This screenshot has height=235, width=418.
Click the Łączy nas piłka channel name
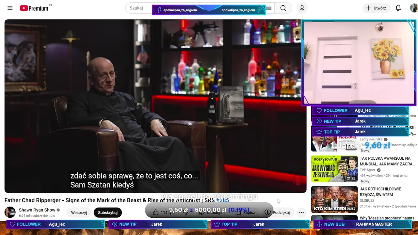coord(371,139)
